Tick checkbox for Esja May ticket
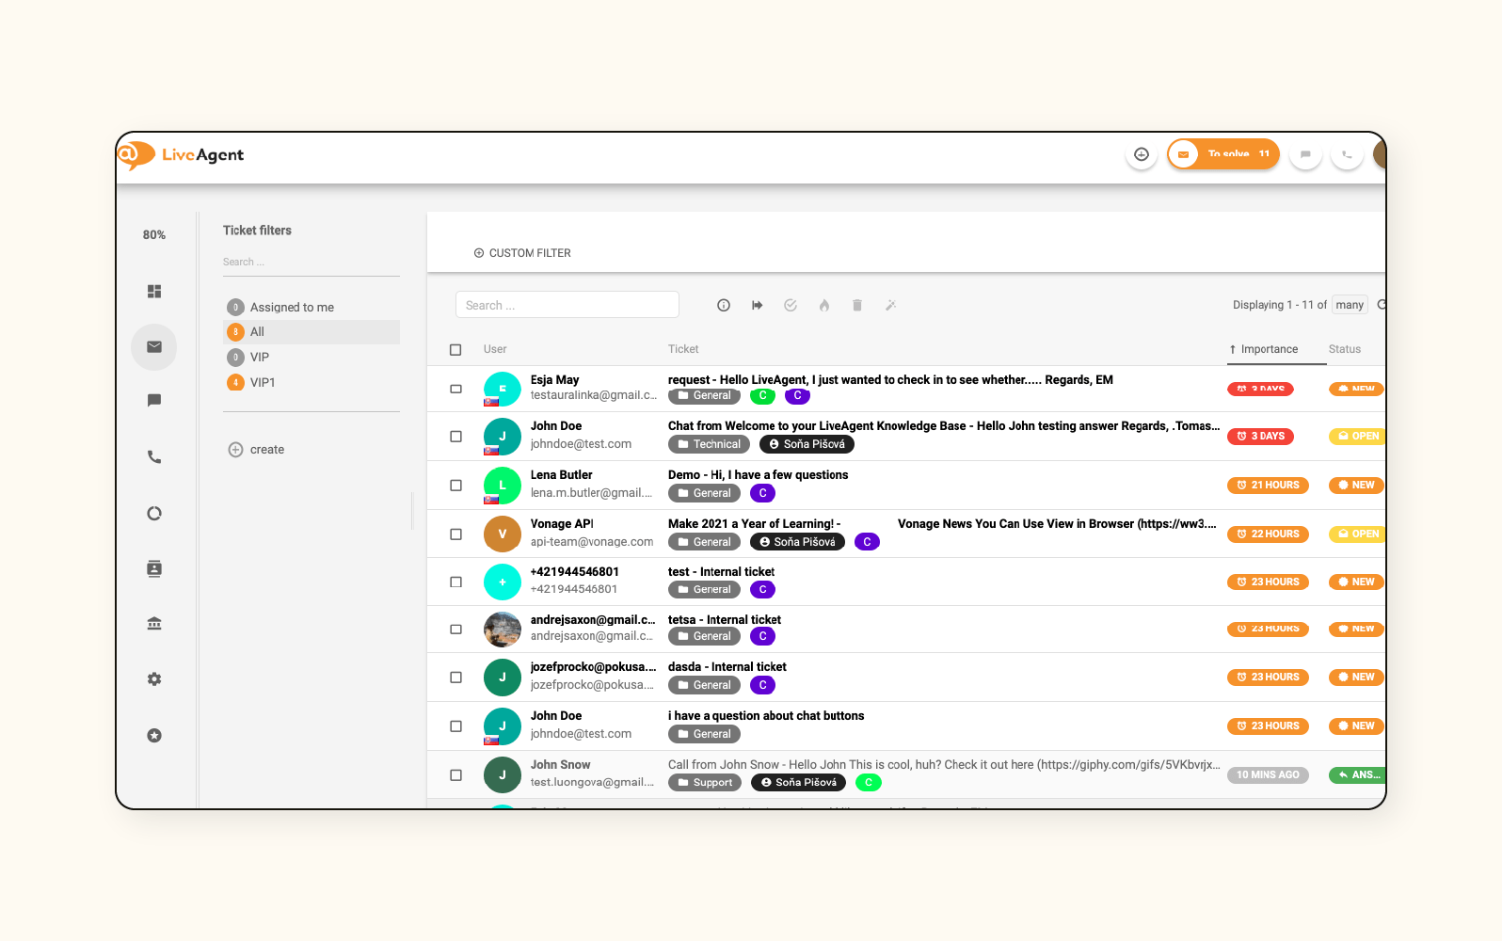1502x941 pixels. point(455,389)
